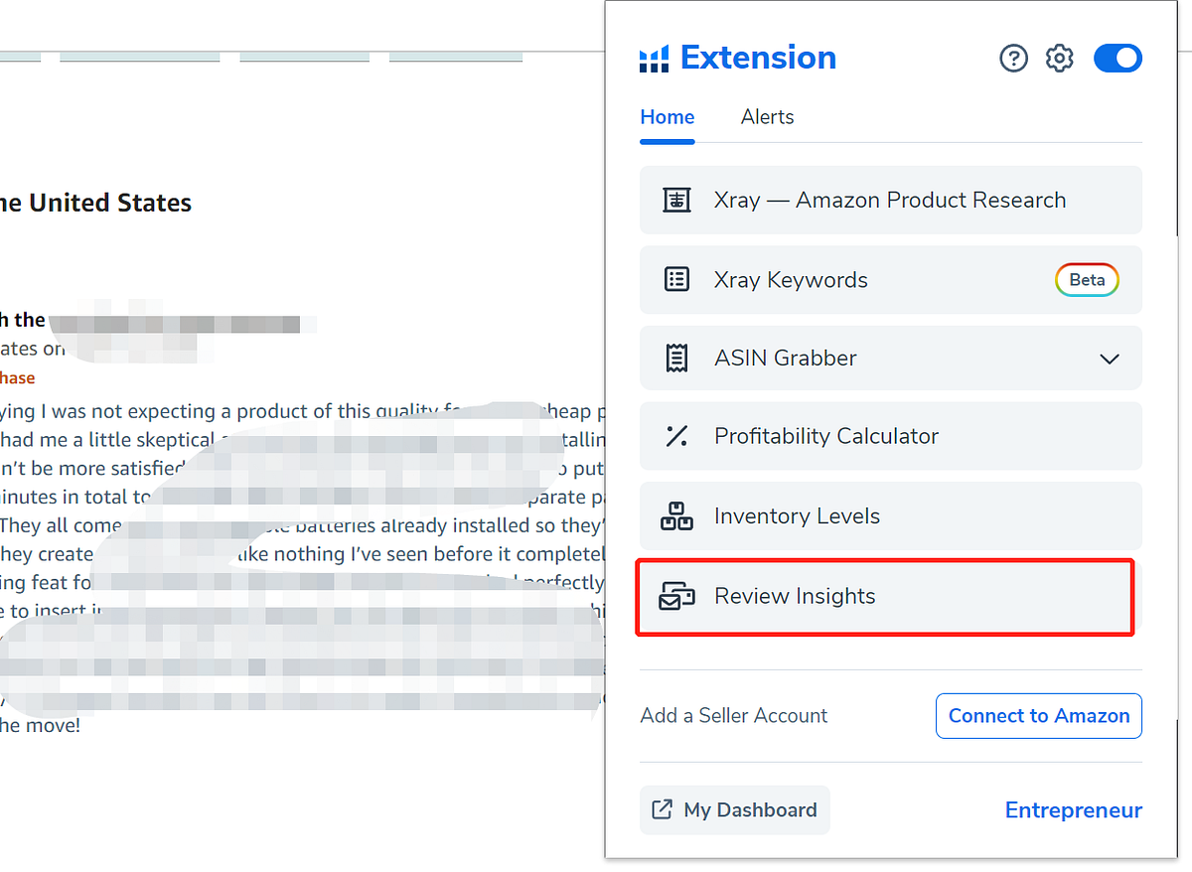Click the Connect to Amazon button
The width and height of the screenshot is (1192, 872).
point(1038,715)
